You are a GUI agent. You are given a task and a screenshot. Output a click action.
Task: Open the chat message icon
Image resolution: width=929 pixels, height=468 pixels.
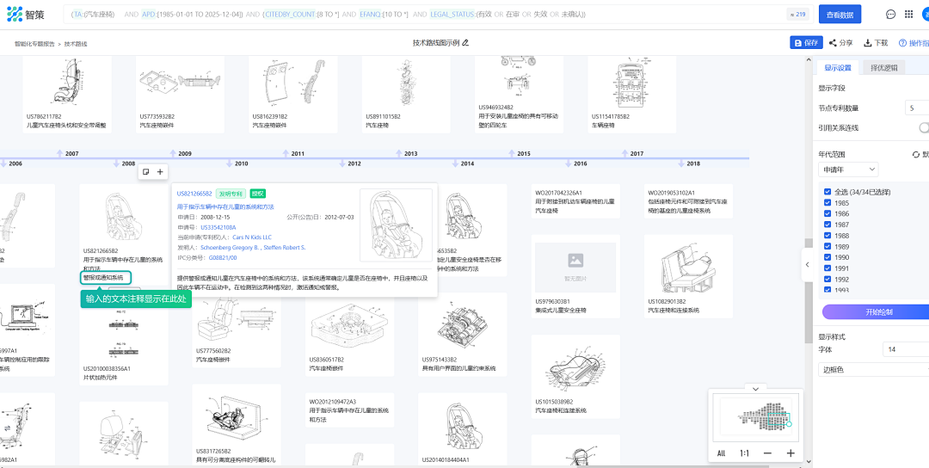[x=890, y=15]
